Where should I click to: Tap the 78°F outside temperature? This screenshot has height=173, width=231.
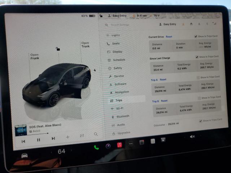point(156,15)
